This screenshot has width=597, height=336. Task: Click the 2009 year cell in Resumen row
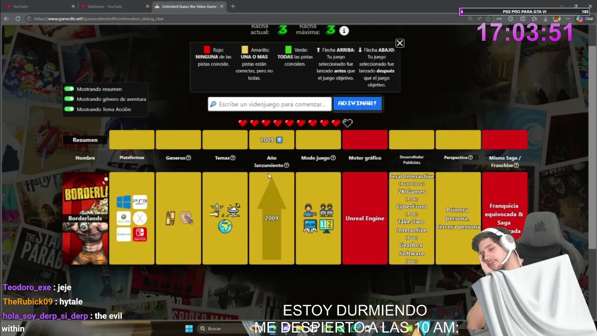point(271,140)
